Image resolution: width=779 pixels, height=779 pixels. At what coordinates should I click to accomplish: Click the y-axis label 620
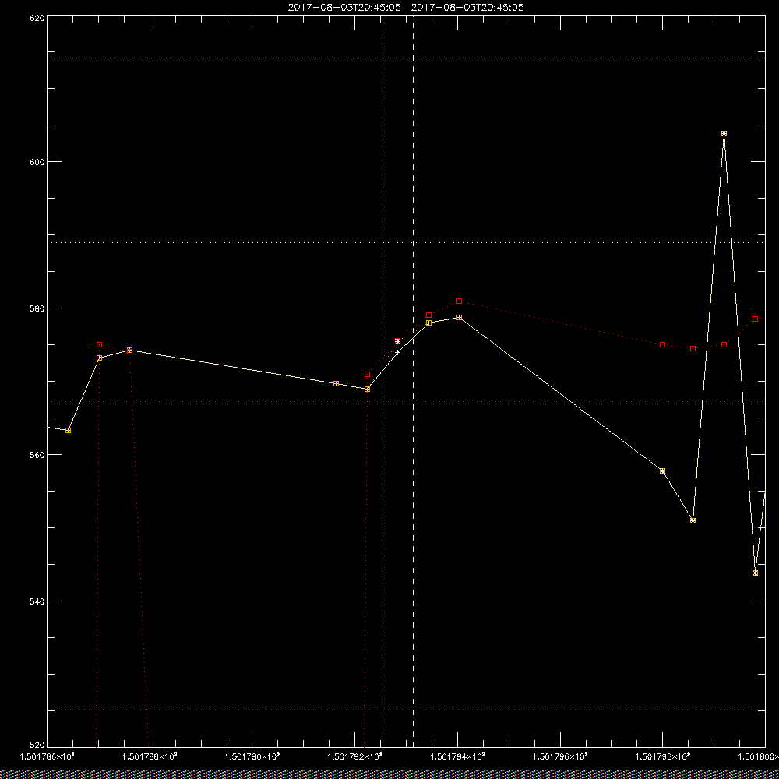coord(37,18)
